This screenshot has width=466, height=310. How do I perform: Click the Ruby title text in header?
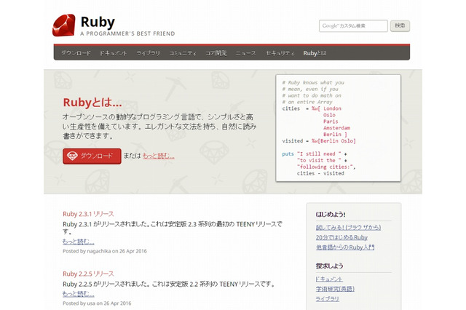(x=98, y=23)
